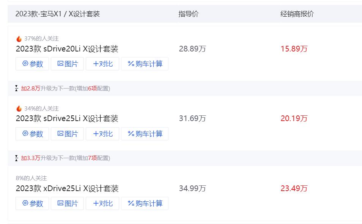Open 购车计算 for sDrive25Li
The width and height of the screenshot is (362, 224).
click(x=145, y=134)
